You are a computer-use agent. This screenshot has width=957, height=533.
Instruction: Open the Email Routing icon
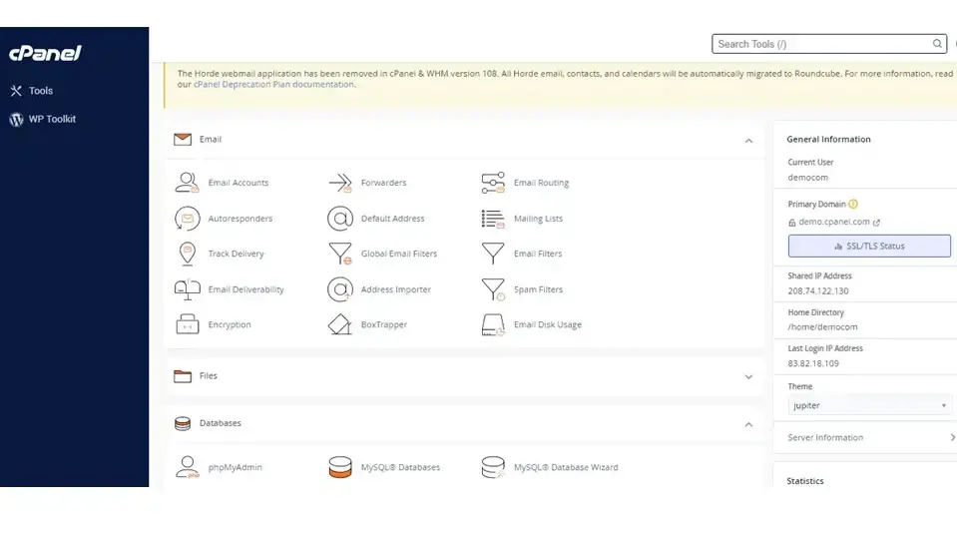[x=493, y=183]
